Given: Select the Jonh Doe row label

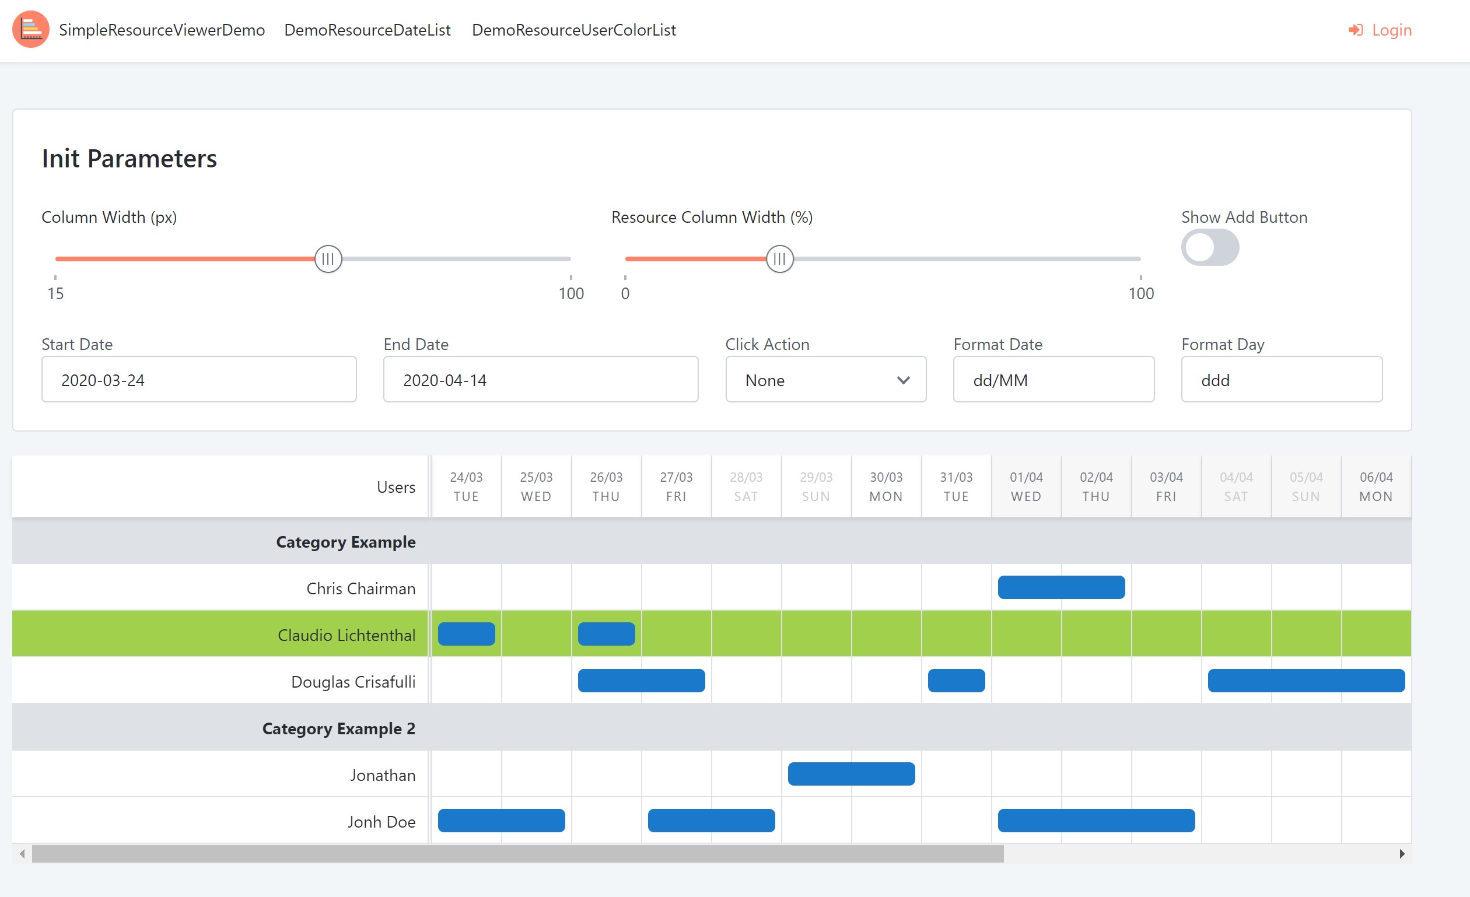Looking at the screenshot, I should pos(382,822).
